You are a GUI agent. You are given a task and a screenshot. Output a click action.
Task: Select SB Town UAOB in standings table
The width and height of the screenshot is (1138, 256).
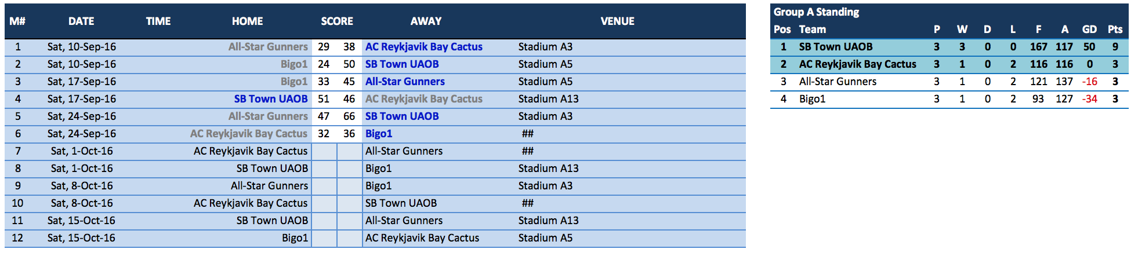click(x=835, y=47)
